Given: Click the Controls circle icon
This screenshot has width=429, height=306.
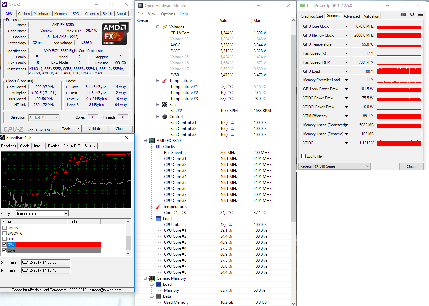Looking at the screenshot, I should 164,117.
